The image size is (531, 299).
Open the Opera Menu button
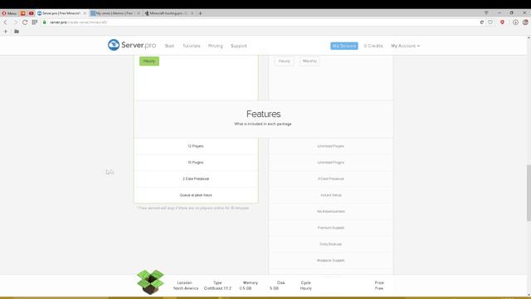tap(9, 13)
